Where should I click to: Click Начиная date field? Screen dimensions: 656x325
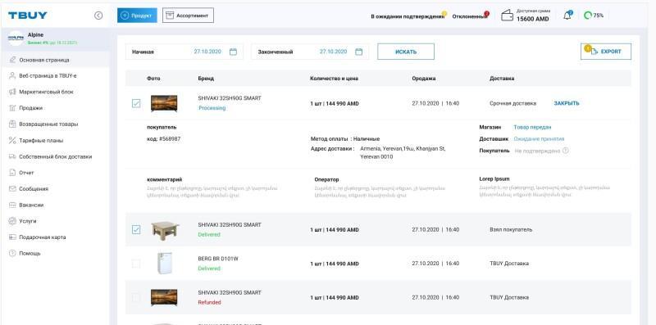click(184, 52)
